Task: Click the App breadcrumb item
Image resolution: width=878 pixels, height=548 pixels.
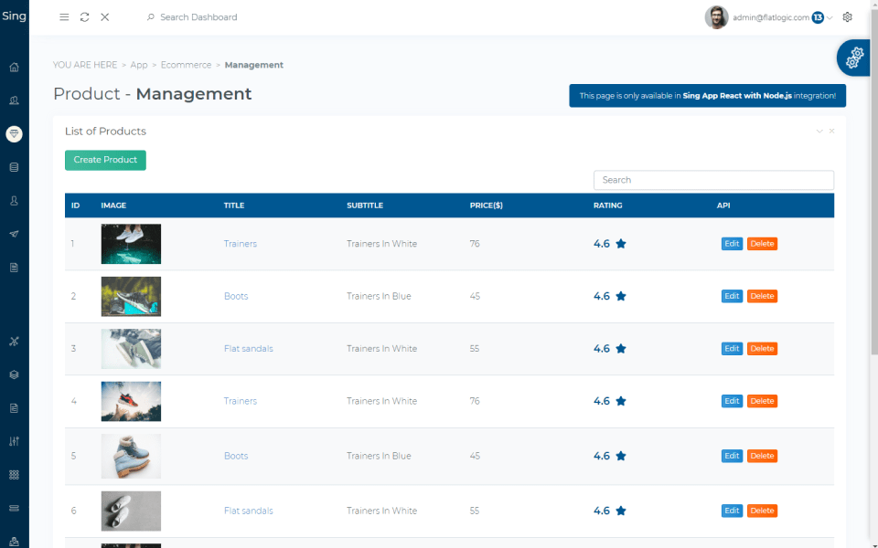Action: pyautogui.click(x=139, y=65)
